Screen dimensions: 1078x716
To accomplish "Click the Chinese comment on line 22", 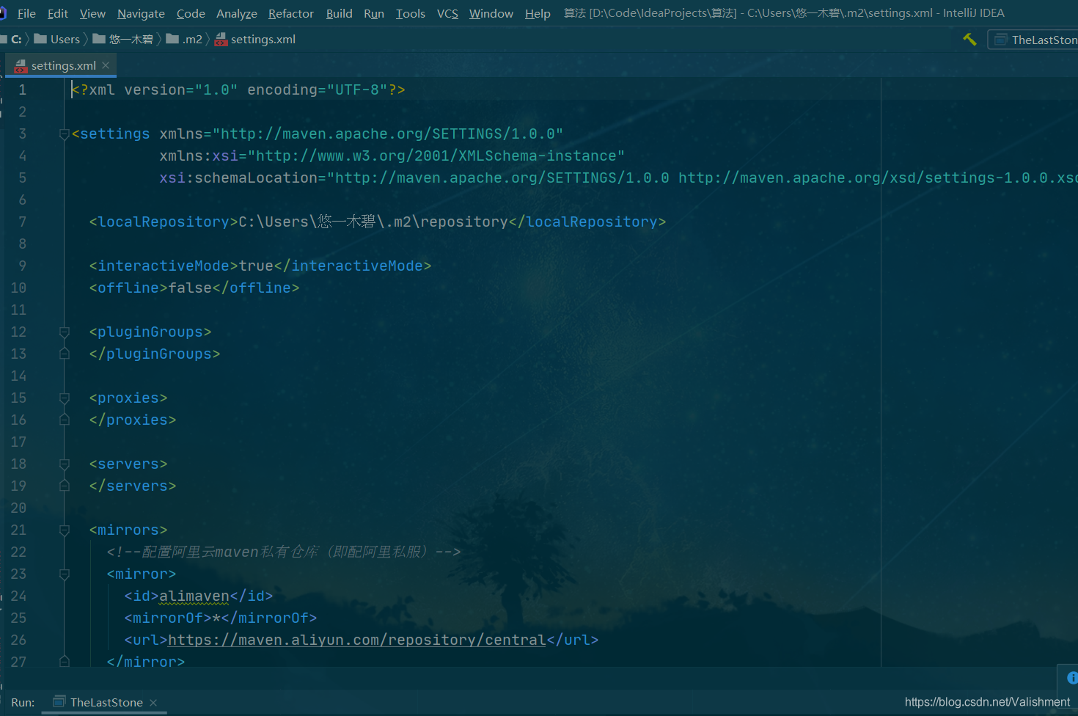I will (284, 552).
